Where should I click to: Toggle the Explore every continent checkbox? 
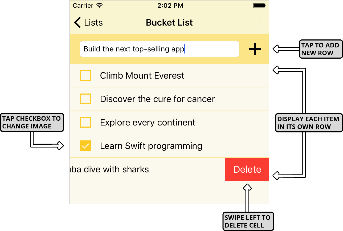point(85,122)
